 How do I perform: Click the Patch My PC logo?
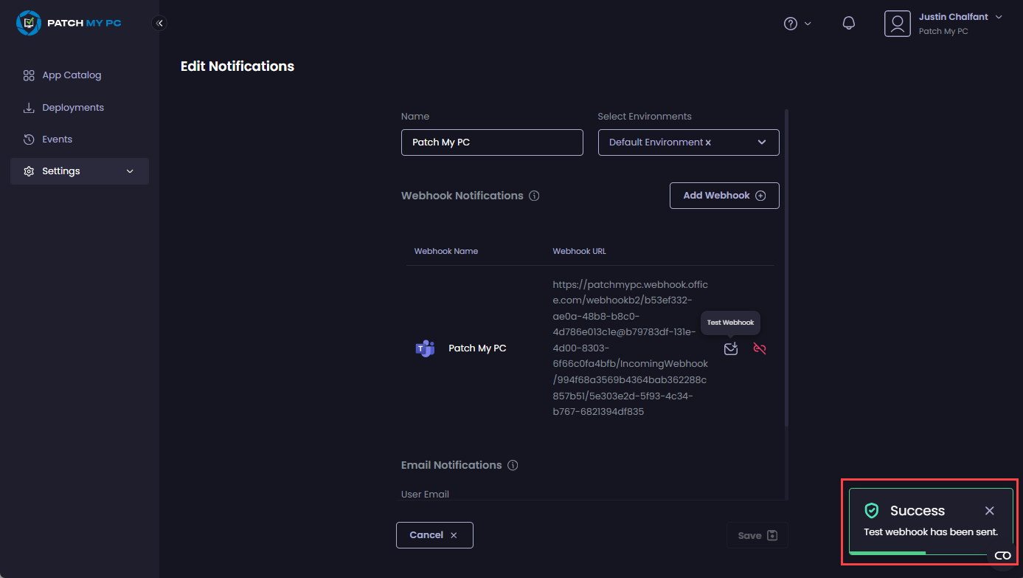(x=69, y=23)
